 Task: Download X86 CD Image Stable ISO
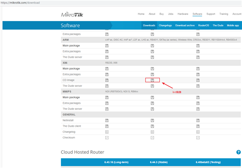pos(152,80)
